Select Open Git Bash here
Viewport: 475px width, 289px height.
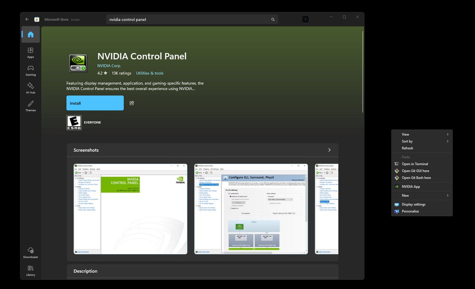click(x=422, y=178)
